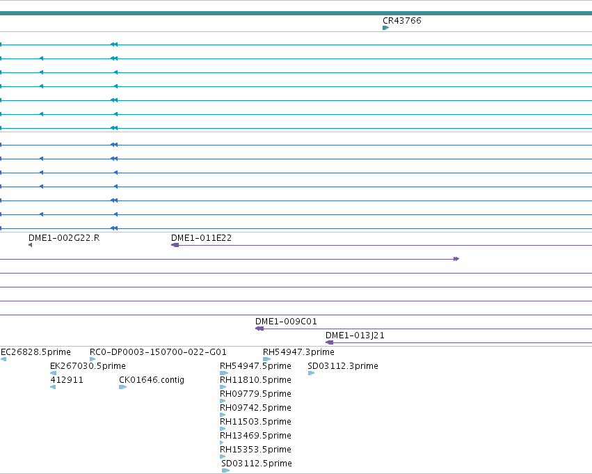The width and height of the screenshot is (592, 474).
Task: Select the DME1-013J21 feature label
Action: [355, 335]
